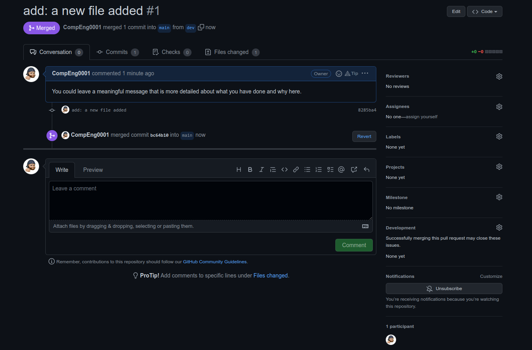Click the mention user @ icon
The image size is (532, 350).
(342, 169)
